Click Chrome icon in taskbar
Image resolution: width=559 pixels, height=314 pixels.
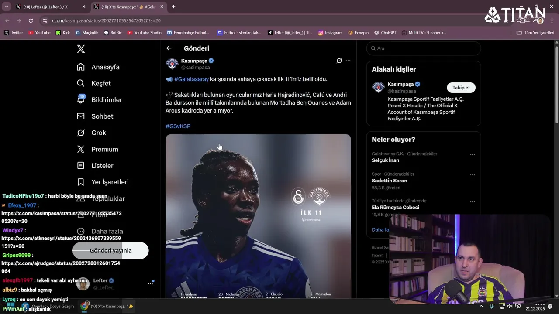pos(84,306)
